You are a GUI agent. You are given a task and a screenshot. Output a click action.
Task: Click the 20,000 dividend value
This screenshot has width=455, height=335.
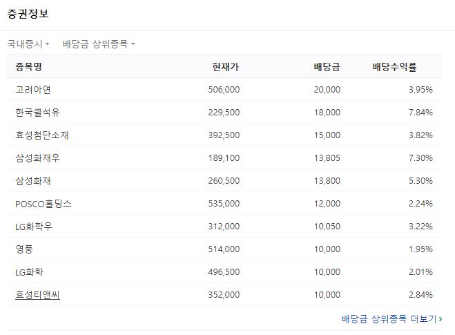(327, 89)
